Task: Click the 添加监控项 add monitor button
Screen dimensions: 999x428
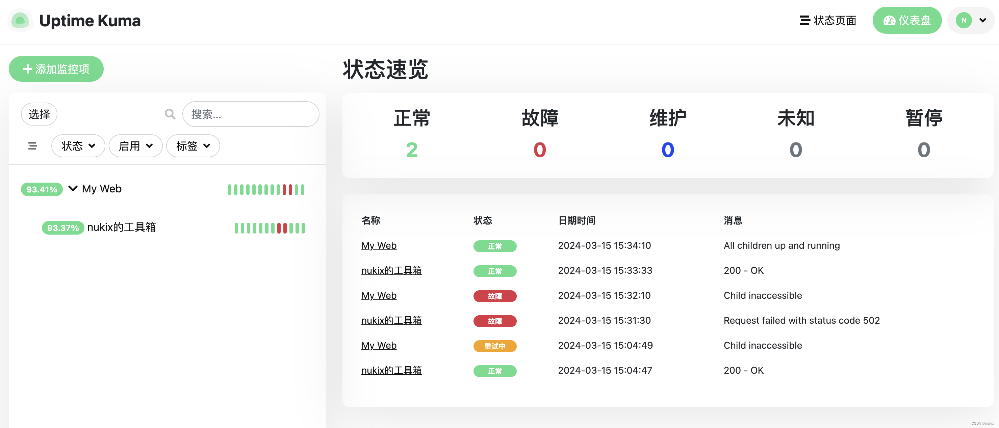Action: [x=56, y=69]
